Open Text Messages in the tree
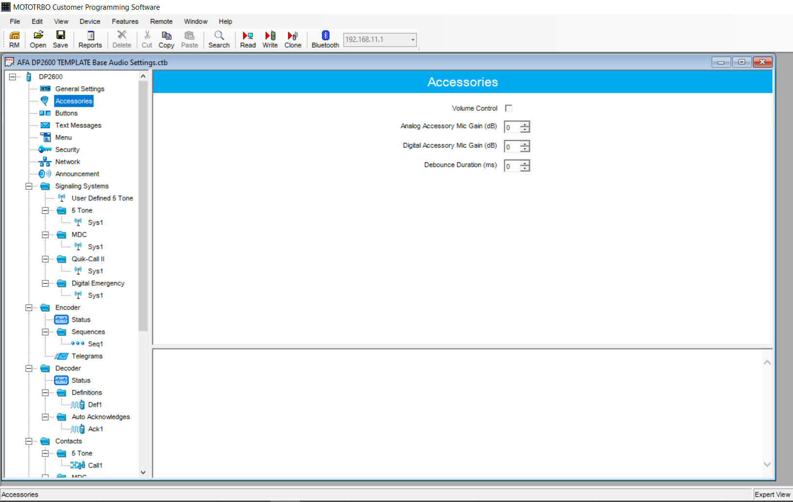 78,125
